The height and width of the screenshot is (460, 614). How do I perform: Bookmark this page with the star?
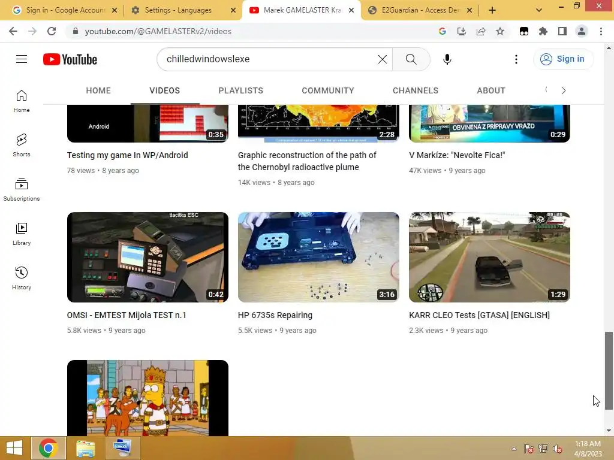(500, 31)
